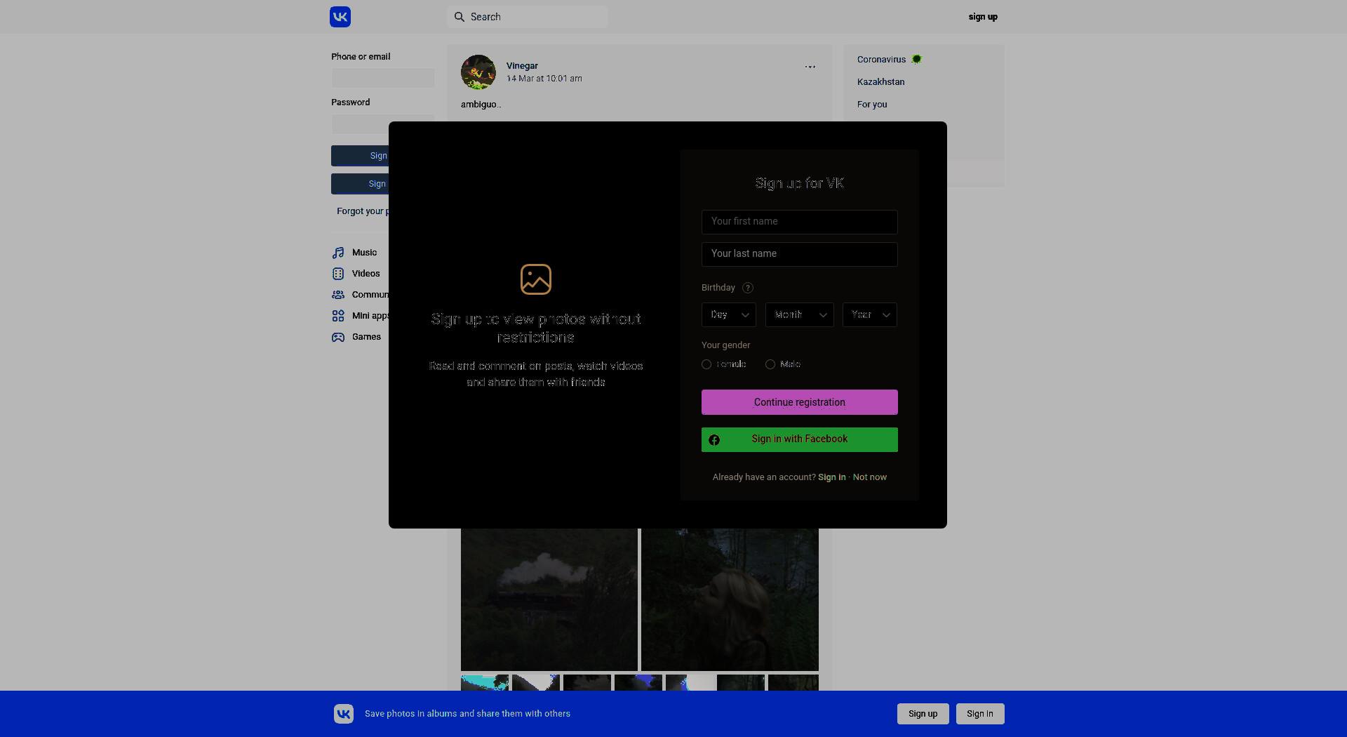Open the Communities icon in sidebar

click(338, 295)
